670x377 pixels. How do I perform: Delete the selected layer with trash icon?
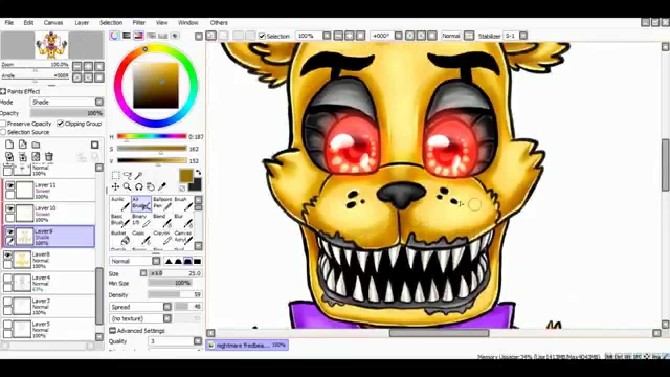[49, 157]
